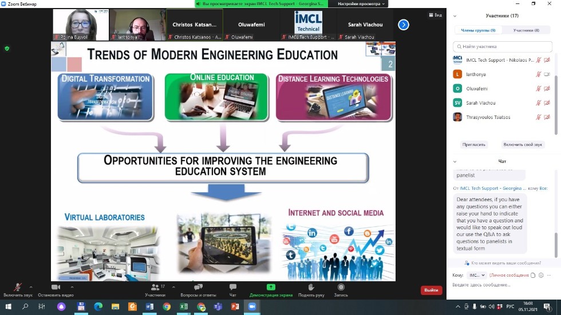Viewport: 561px width, 315px height.
Task: Toggle the Вид view layout button
Action: click(436, 15)
